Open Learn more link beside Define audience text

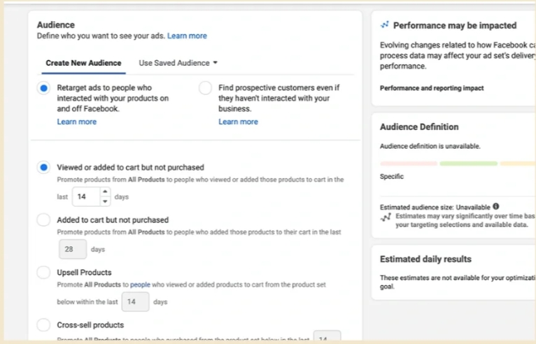click(x=187, y=36)
